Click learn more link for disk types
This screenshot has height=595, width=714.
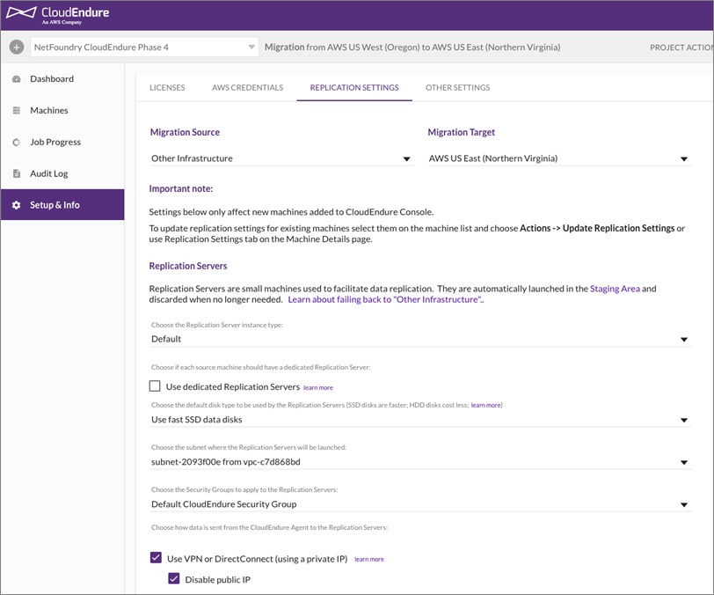coord(486,405)
